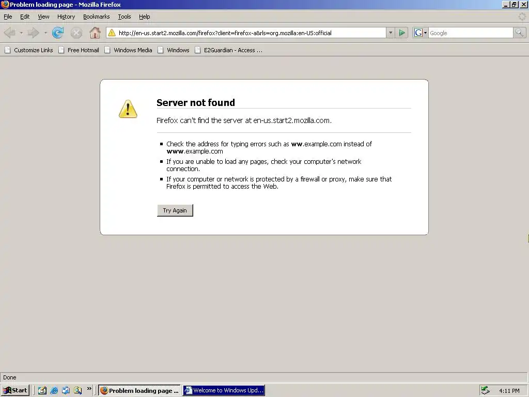Click the Windows Start button

(15, 390)
